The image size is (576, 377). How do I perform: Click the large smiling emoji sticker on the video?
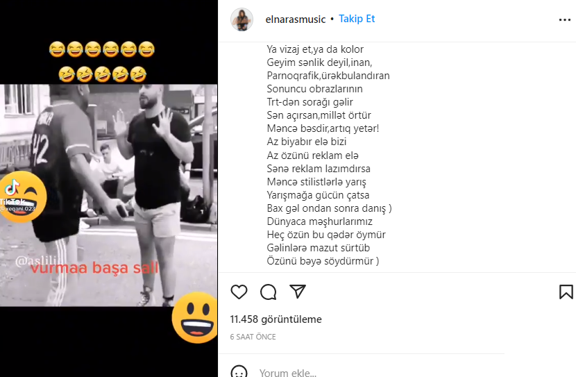195,317
